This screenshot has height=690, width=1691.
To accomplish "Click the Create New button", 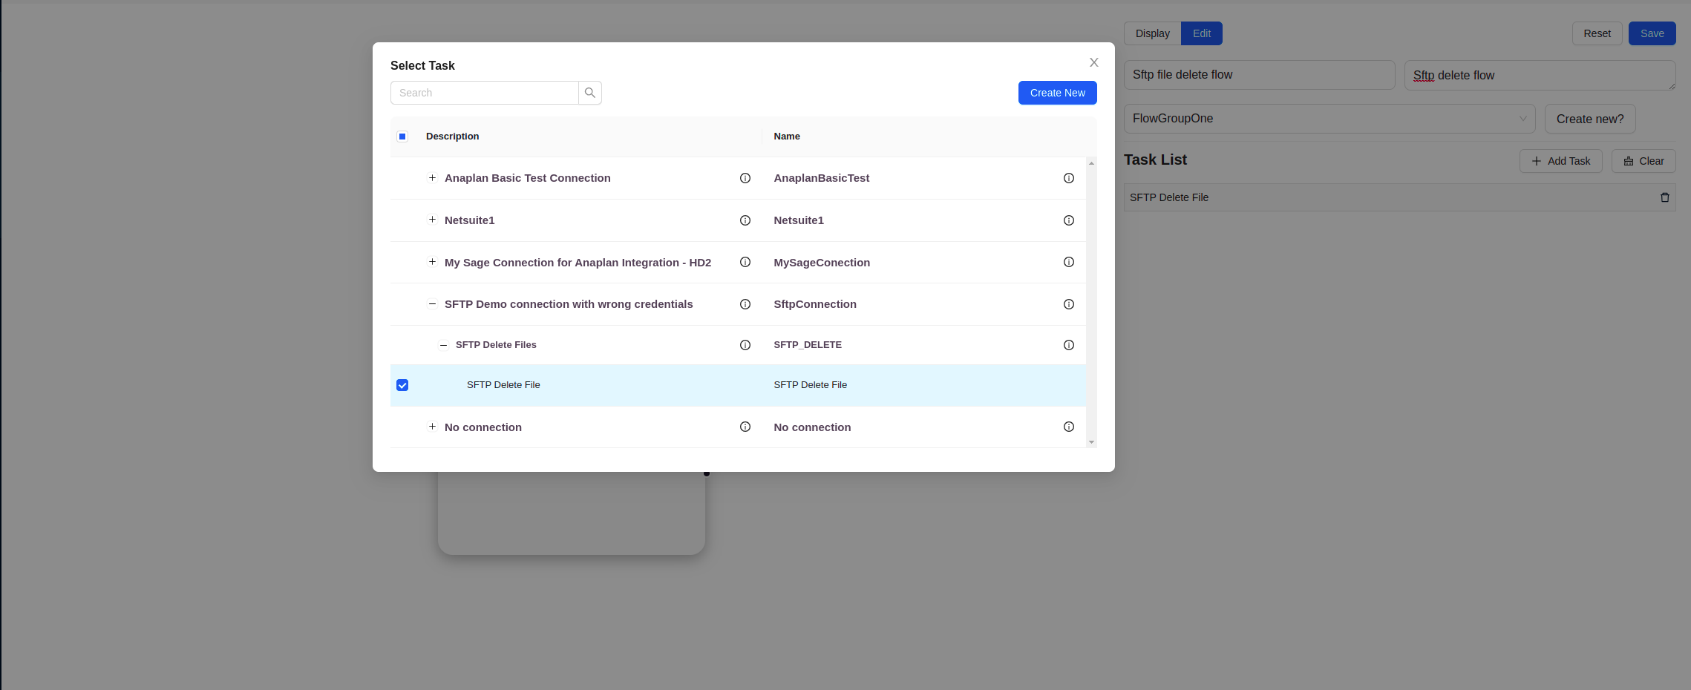I will click(1057, 93).
